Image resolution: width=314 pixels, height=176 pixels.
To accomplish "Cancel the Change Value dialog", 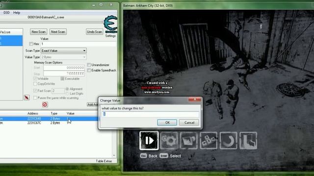I will tap(189, 123).
